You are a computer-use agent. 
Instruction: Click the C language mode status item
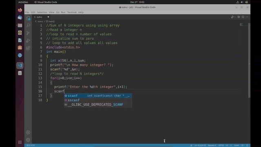coord(231,145)
